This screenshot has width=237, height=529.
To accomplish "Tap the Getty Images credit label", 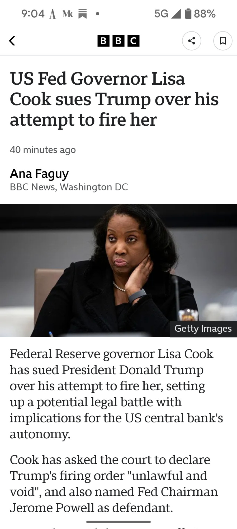I will click(203, 329).
